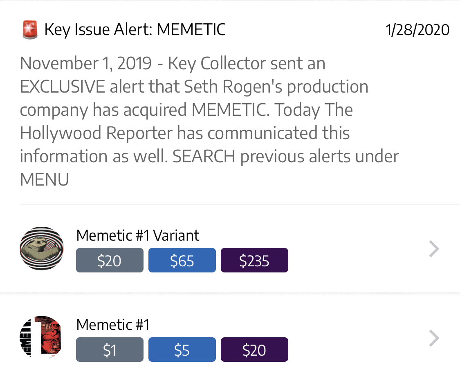Select the blue $5 price badge
This screenshot has width=460, height=374.
click(182, 350)
